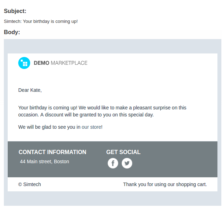The image size is (222, 210).
Task: Click "Thank you for using our shopping cart."
Action: point(165,184)
